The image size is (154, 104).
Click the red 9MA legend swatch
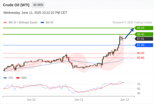pos(18,78)
